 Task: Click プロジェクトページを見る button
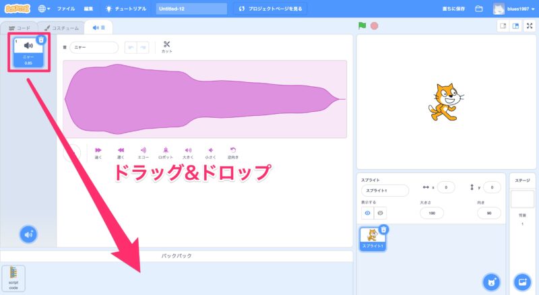(271, 9)
